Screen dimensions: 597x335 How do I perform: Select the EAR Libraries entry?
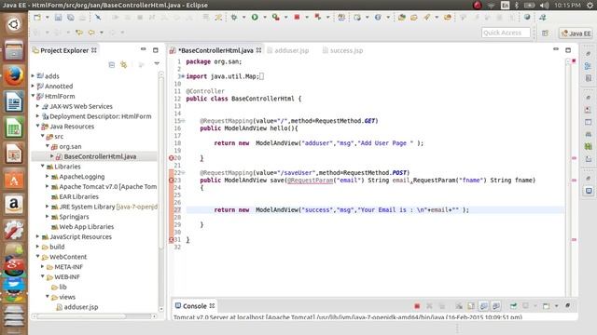click(78, 196)
